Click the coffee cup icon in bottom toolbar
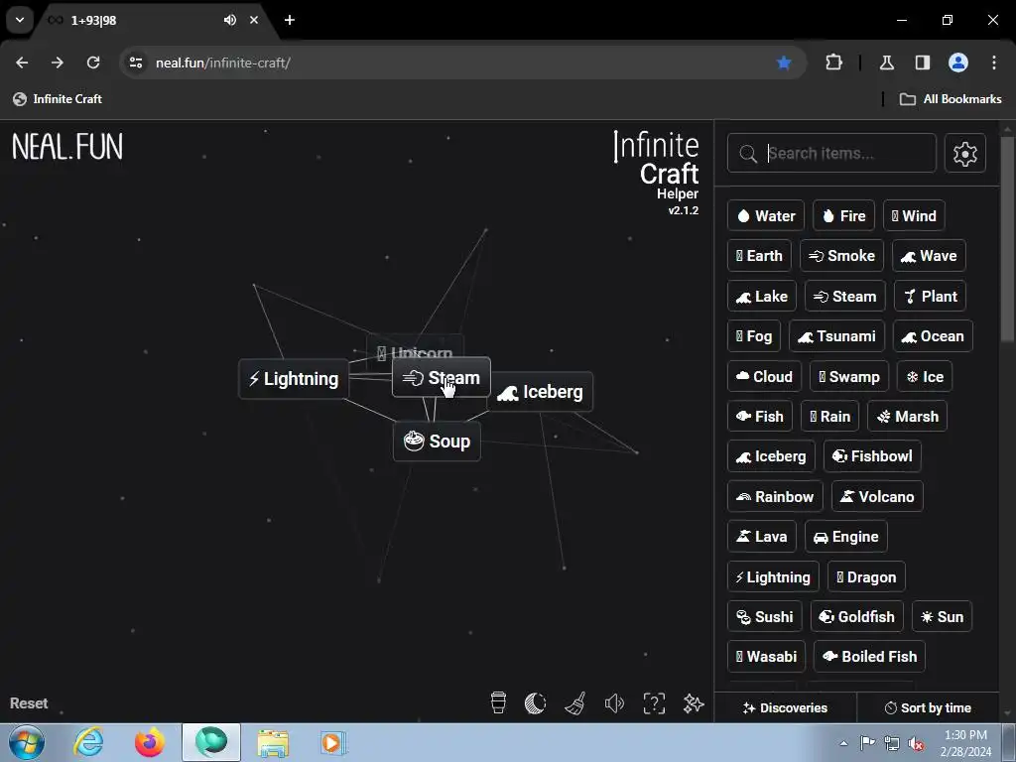1016x762 pixels. click(x=498, y=702)
